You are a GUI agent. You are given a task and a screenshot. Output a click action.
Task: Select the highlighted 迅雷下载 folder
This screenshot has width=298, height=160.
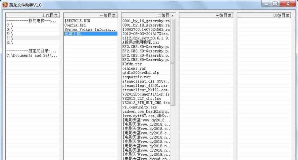coord(90,34)
